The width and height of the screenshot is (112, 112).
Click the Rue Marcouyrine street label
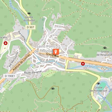pyautogui.click(x=13, y=59)
